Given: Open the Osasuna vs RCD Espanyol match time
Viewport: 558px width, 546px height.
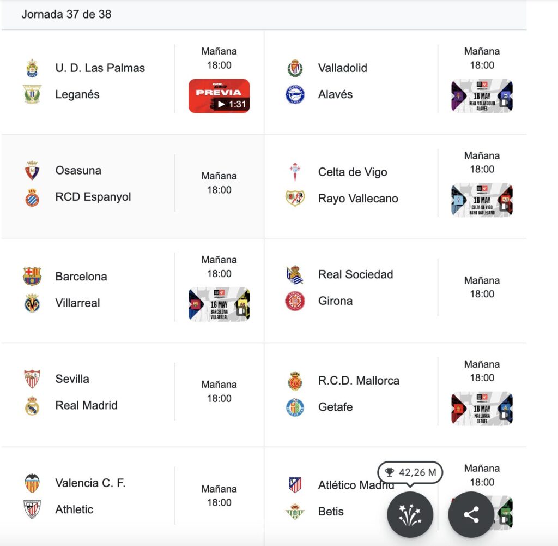Looking at the screenshot, I should click(219, 183).
